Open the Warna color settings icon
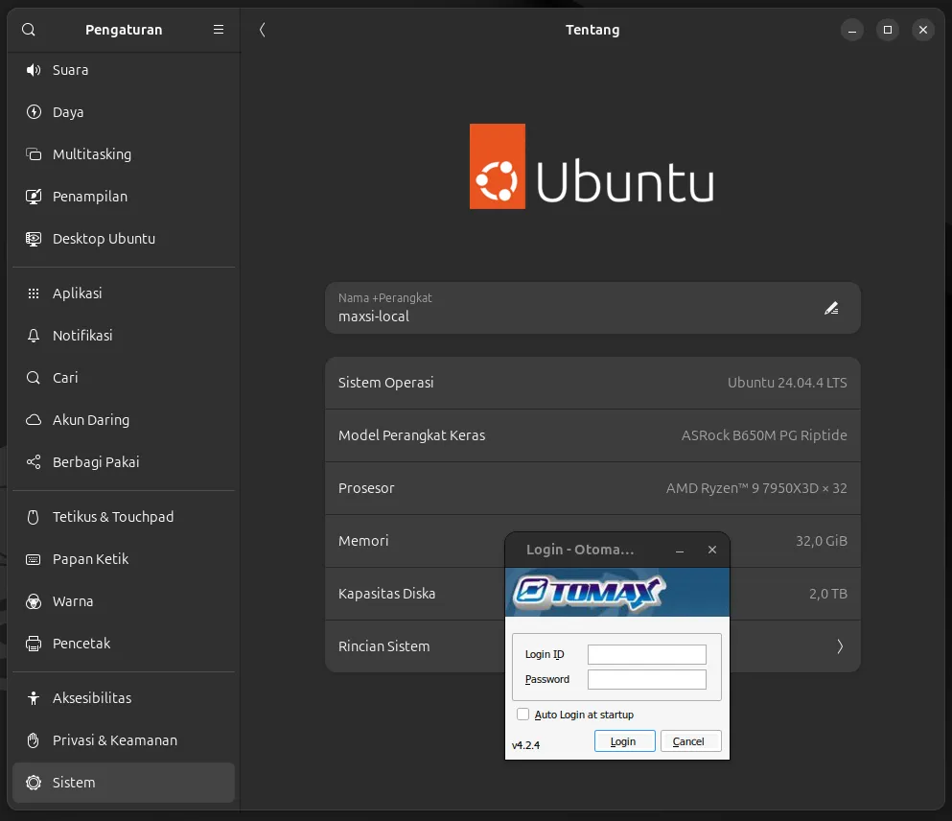The image size is (952, 821). 34,601
